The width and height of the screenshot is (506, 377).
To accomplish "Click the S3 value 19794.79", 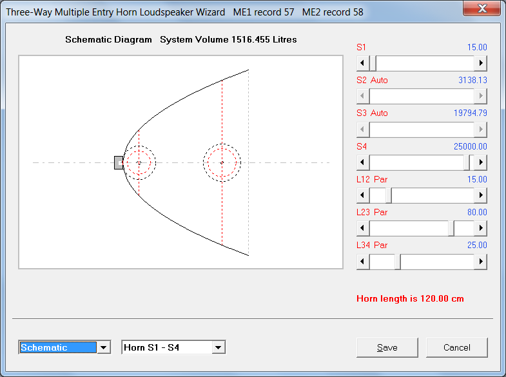I will click(470, 113).
